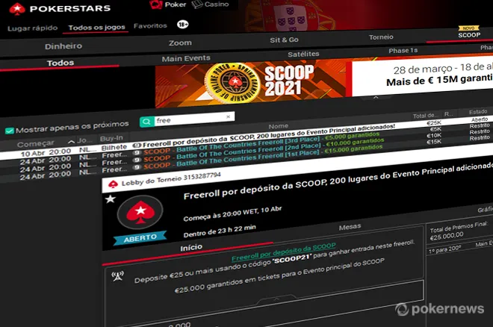Sort by Nome column header
Viewport: 493px width, 327px height.
click(279, 126)
